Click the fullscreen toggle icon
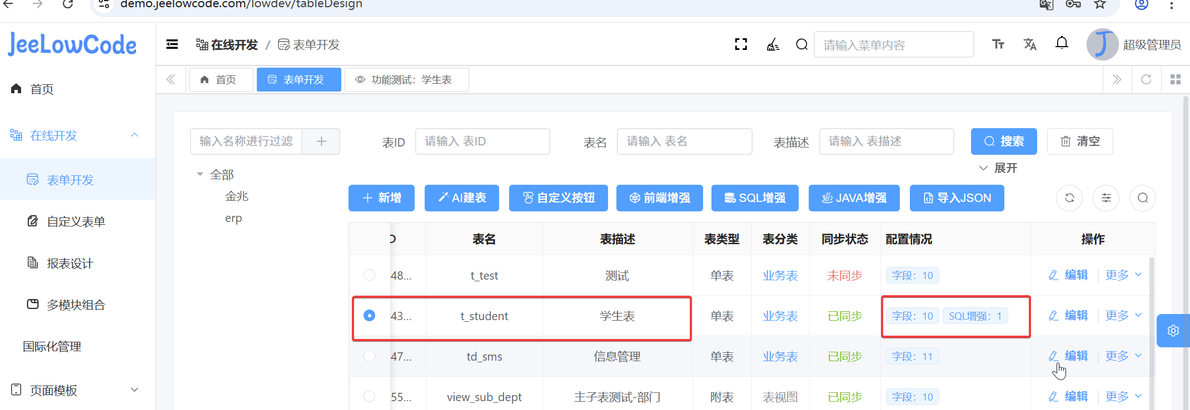 pyautogui.click(x=741, y=44)
